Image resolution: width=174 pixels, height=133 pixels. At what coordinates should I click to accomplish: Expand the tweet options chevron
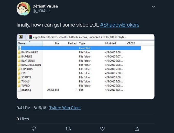(x=153, y=7)
